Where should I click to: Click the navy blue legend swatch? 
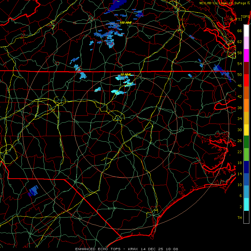pyautogui.click(x=246, y=167)
